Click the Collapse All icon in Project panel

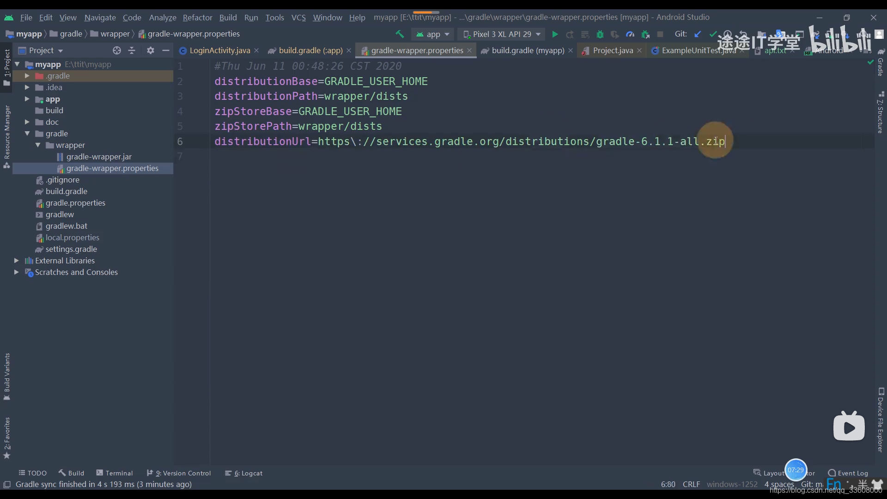click(132, 50)
